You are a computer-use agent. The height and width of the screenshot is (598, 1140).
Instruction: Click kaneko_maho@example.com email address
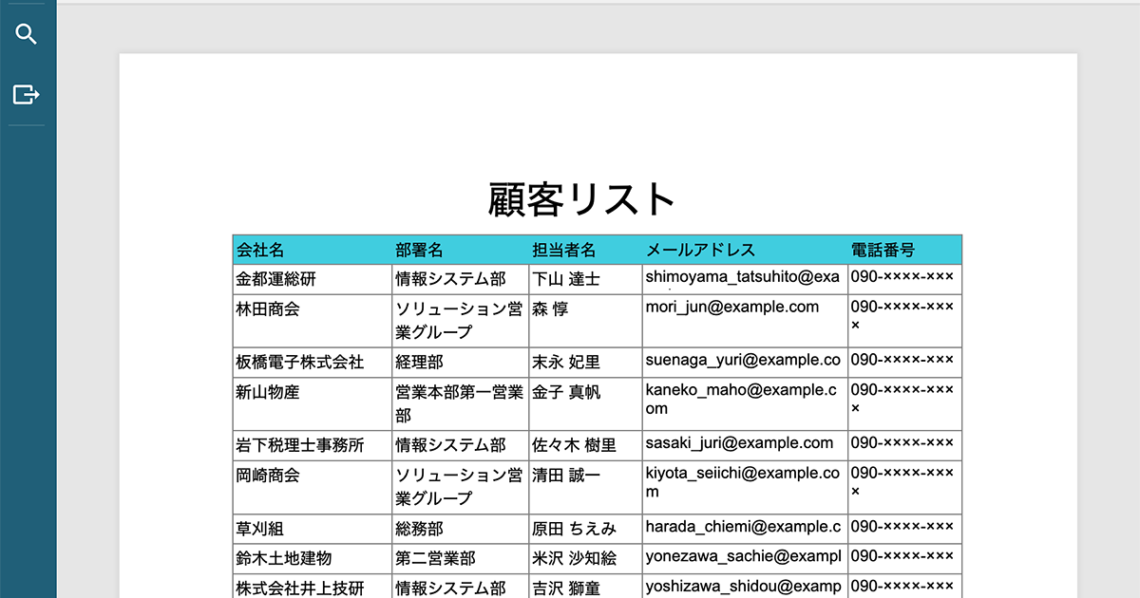tap(741, 399)
